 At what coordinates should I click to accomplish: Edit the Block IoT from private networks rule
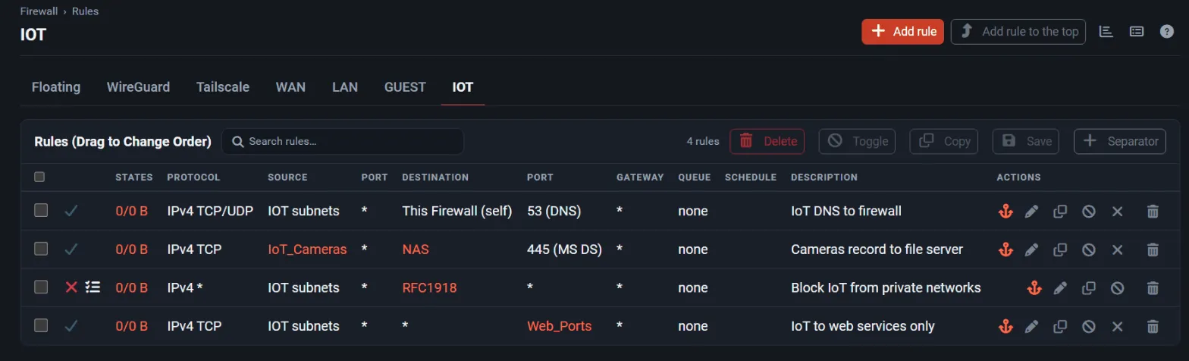point(1060,288)
